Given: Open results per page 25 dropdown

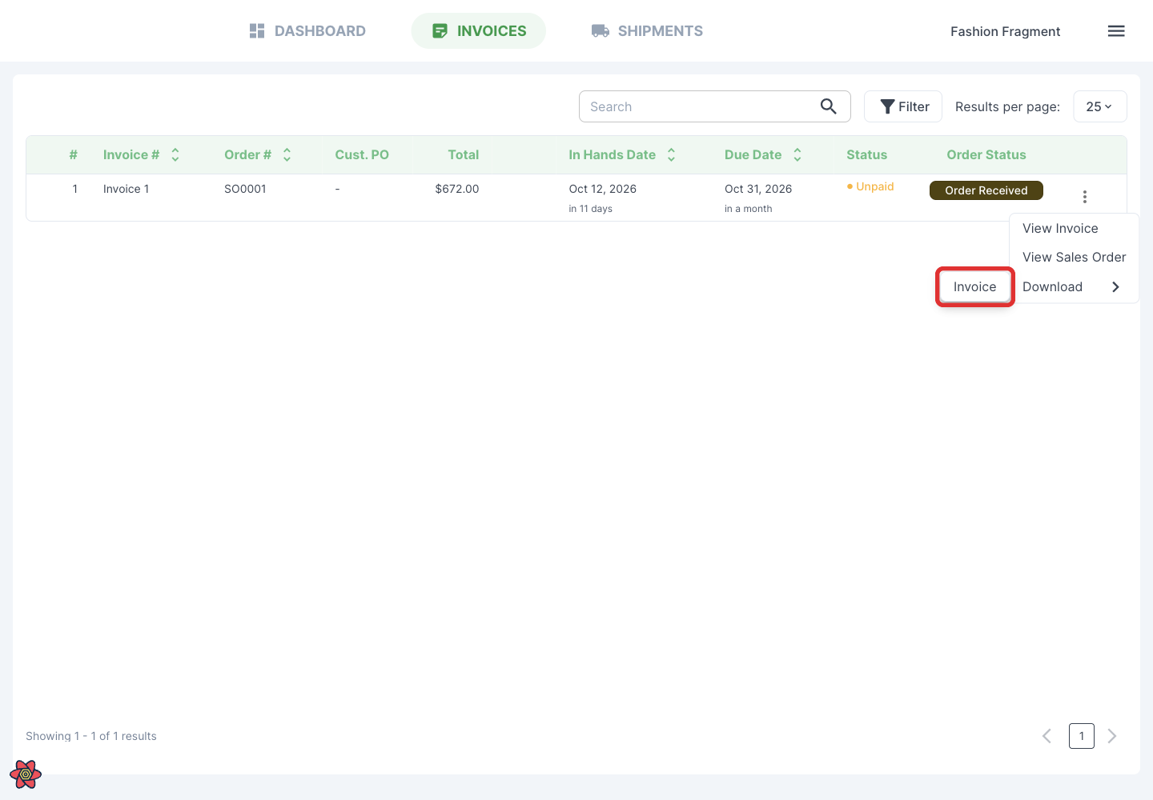Looking at the screenshot, I should tap(1100, 106).
